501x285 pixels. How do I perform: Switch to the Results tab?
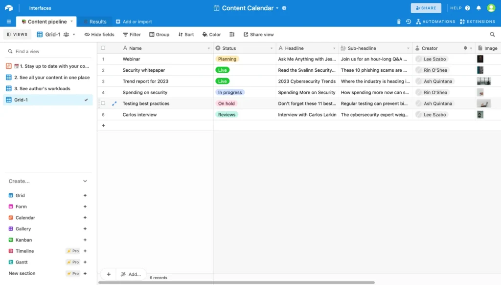96,21
